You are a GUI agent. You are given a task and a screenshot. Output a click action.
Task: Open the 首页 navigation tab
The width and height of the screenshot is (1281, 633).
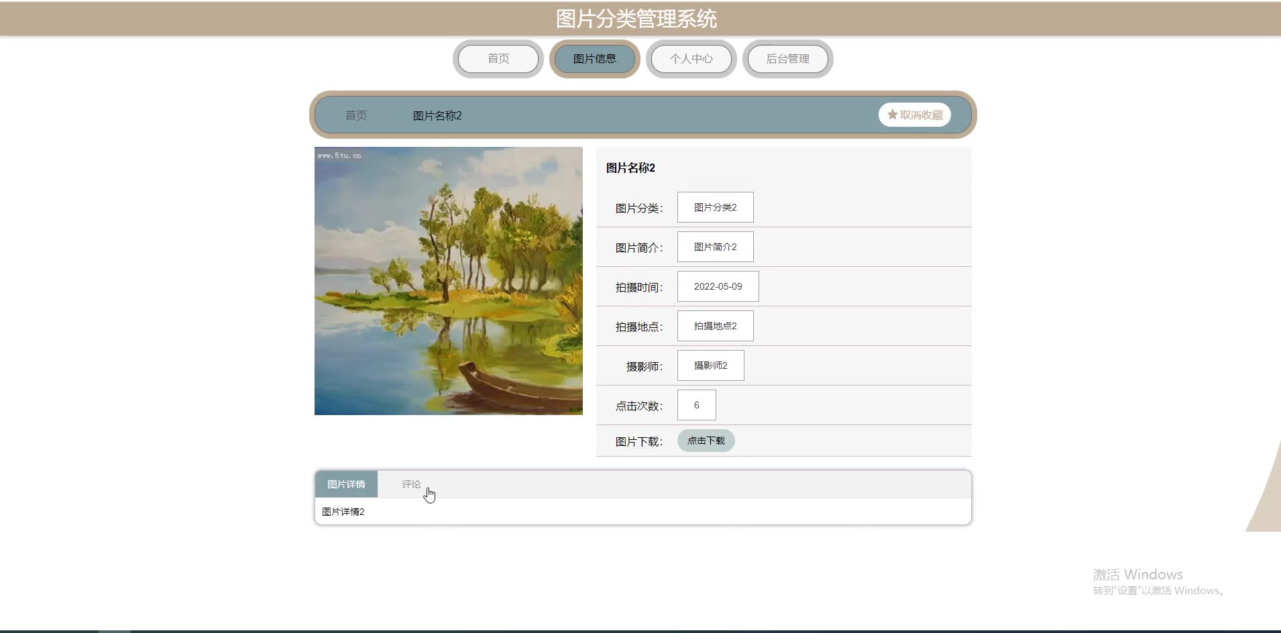point(498,59)
